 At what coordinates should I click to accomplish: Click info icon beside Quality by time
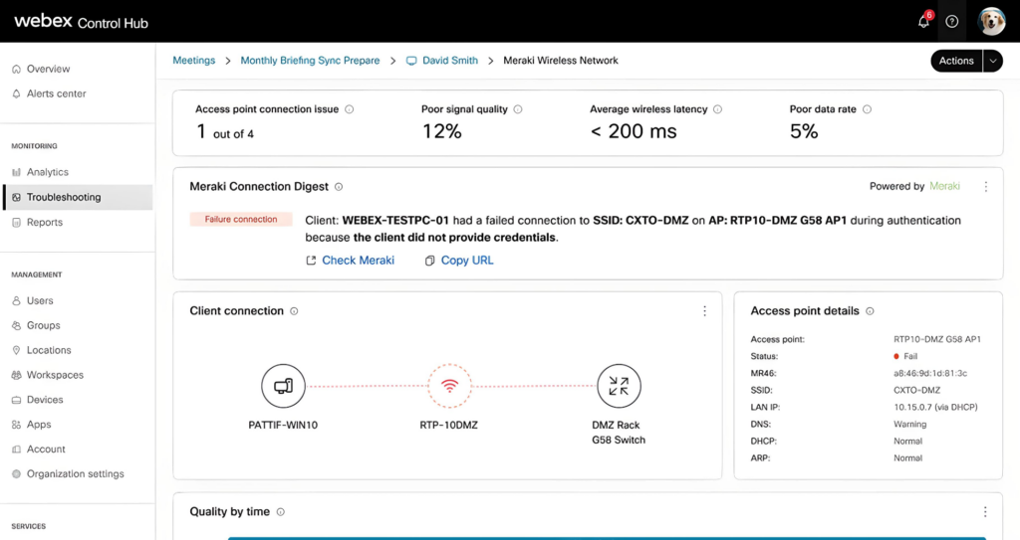click(280, 512)
